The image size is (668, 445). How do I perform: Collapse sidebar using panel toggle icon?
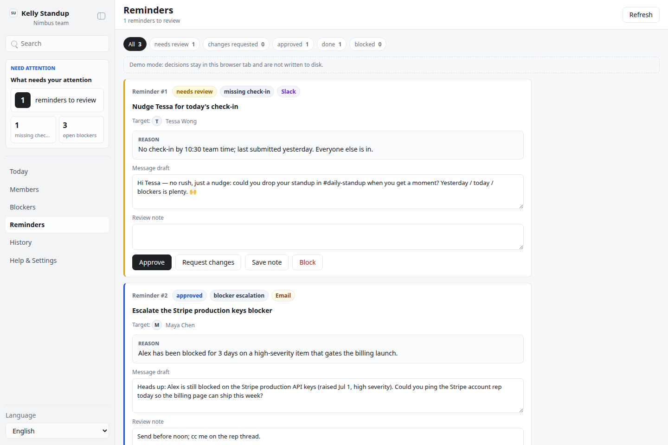click(101, 16)
